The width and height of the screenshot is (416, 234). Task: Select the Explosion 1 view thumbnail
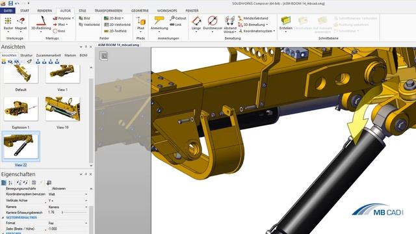click(21, 109)
